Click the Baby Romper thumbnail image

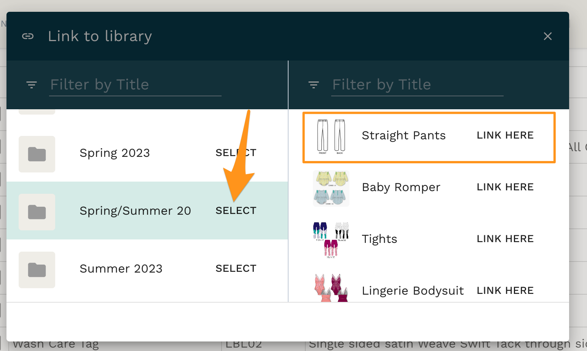click(331, 188)
